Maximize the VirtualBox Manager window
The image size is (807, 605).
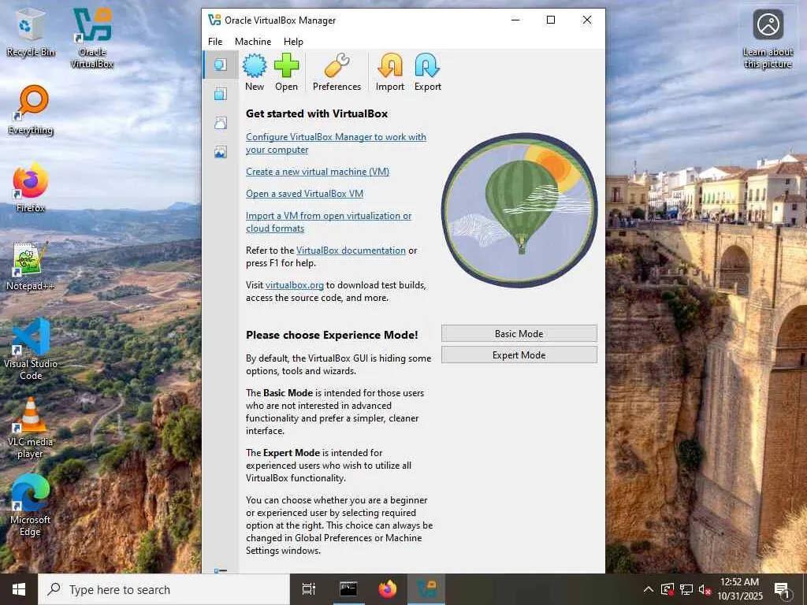point(551,20)
